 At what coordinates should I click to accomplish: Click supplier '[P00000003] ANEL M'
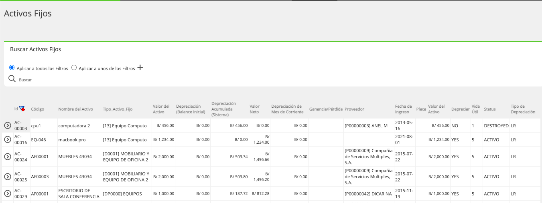click(366, 126)
